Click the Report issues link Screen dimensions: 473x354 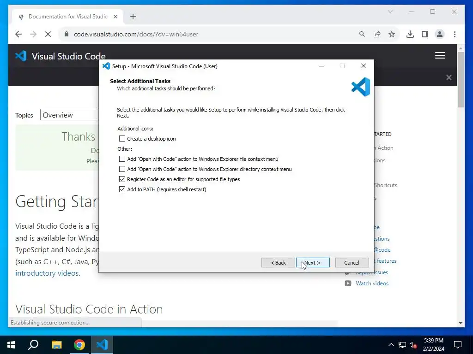372,272
